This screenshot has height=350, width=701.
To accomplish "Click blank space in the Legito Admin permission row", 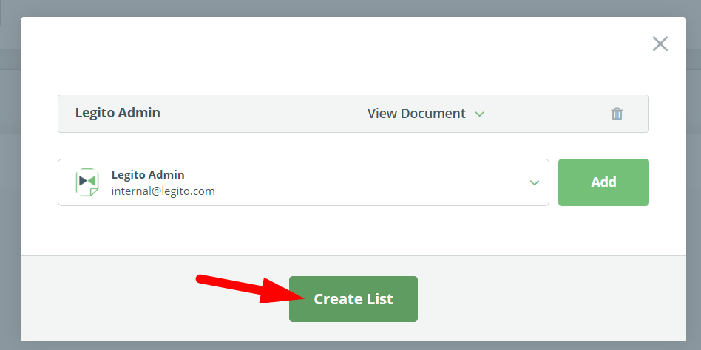I will tap(264, 114).
